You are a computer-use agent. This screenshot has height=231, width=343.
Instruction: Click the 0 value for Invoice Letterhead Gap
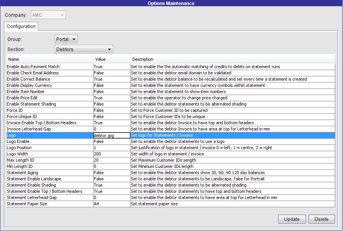(95, 129)
